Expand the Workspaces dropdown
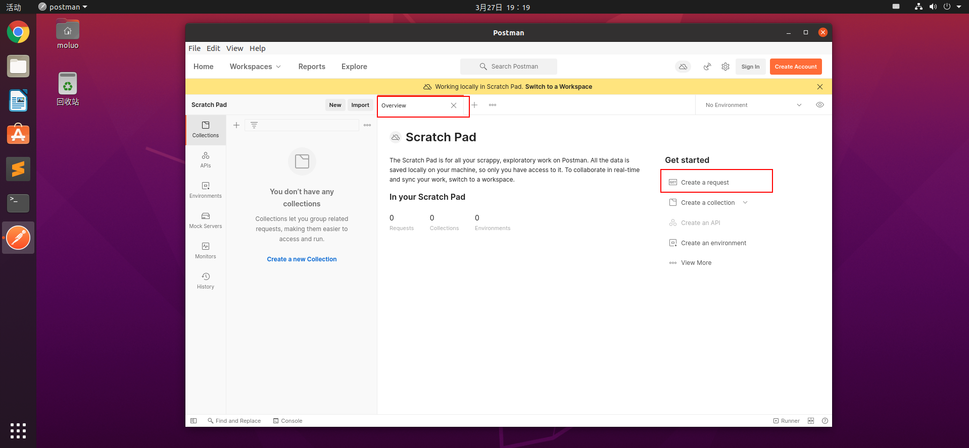969x448 pixels. pos(255,67)
